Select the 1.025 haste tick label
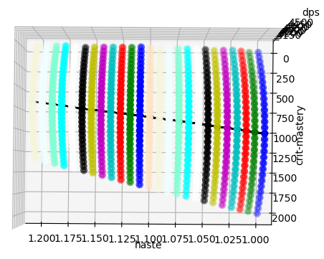The height and width of the screenshot is (259, 324). [x=229, y=240]
